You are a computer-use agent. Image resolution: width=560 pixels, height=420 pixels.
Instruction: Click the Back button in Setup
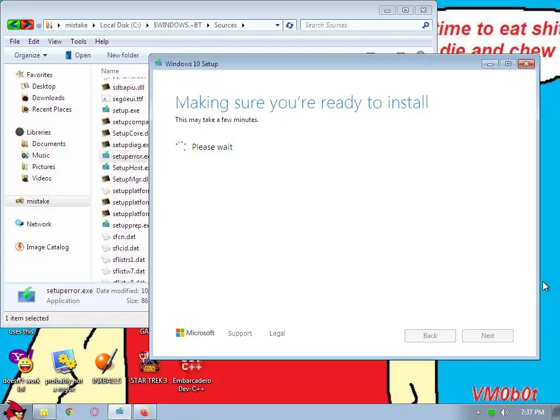pyautogui.click(x=430, y=336)
